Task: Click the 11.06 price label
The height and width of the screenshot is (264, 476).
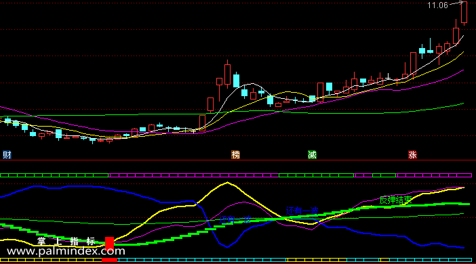Action: tap(437, 5)
